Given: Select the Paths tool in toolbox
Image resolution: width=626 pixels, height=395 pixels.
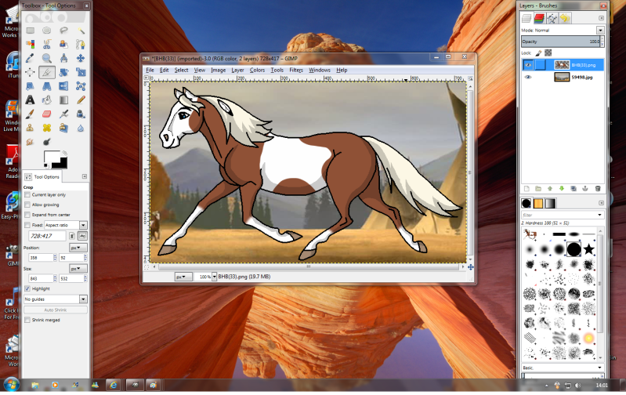Looking at the screenshot, I should [81, 45].
